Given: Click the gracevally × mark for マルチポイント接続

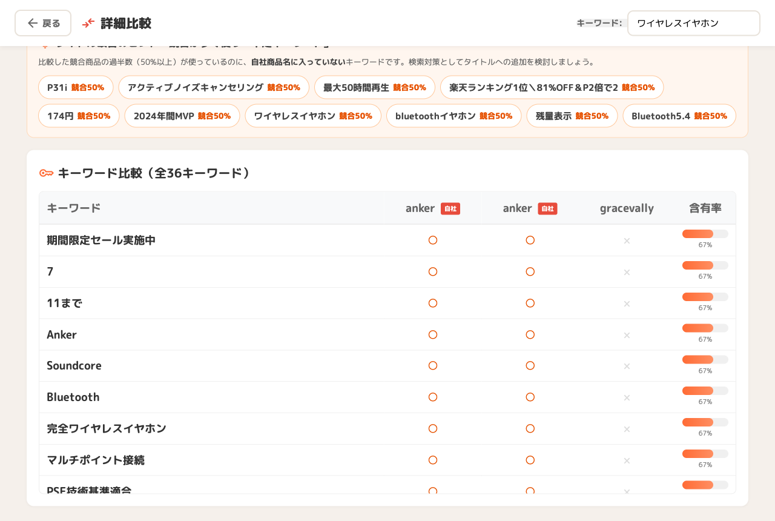Looking at the screenshot, I should coord(627,461).
